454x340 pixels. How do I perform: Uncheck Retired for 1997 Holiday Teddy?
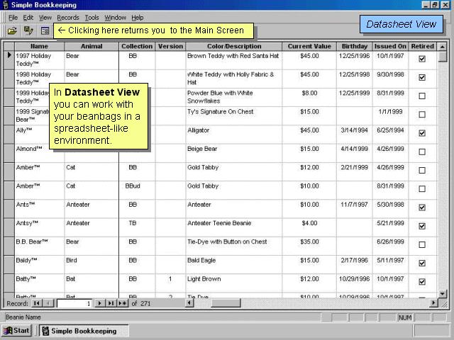422,59
